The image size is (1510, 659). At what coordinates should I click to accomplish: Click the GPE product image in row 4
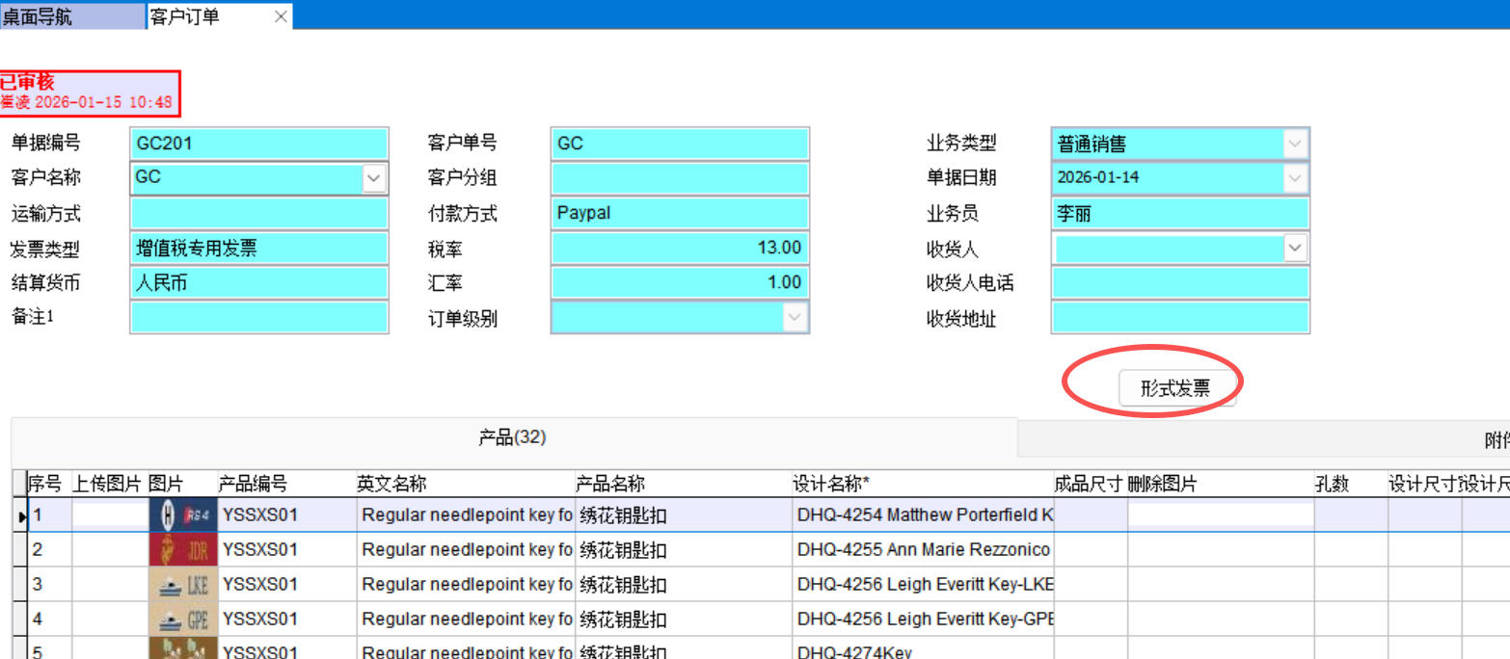pos(183,619)
